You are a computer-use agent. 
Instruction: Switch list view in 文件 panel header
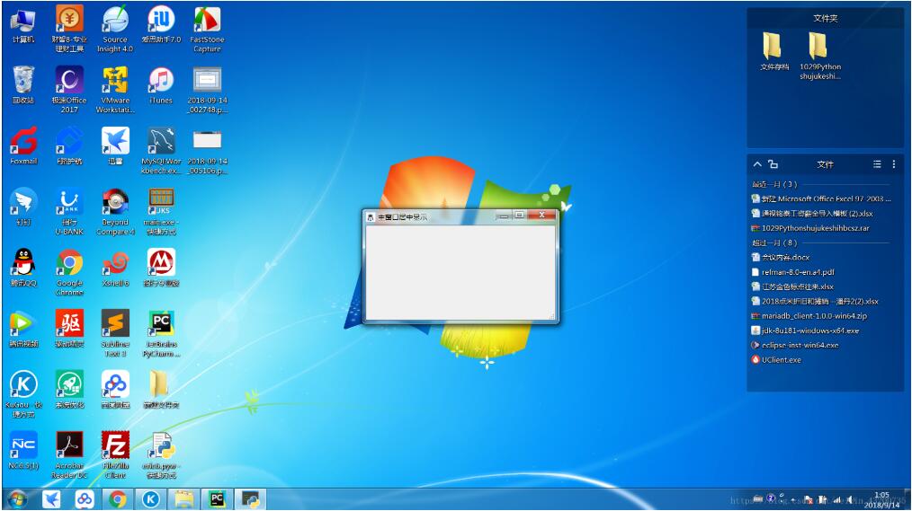(877, 164)
